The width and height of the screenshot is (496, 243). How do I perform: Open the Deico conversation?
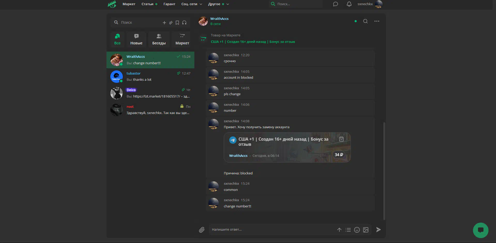[150, 93]
